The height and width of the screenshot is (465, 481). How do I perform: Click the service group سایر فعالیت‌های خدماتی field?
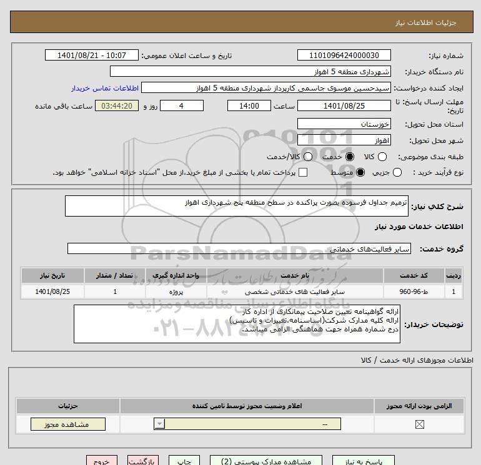coord(239,248)
